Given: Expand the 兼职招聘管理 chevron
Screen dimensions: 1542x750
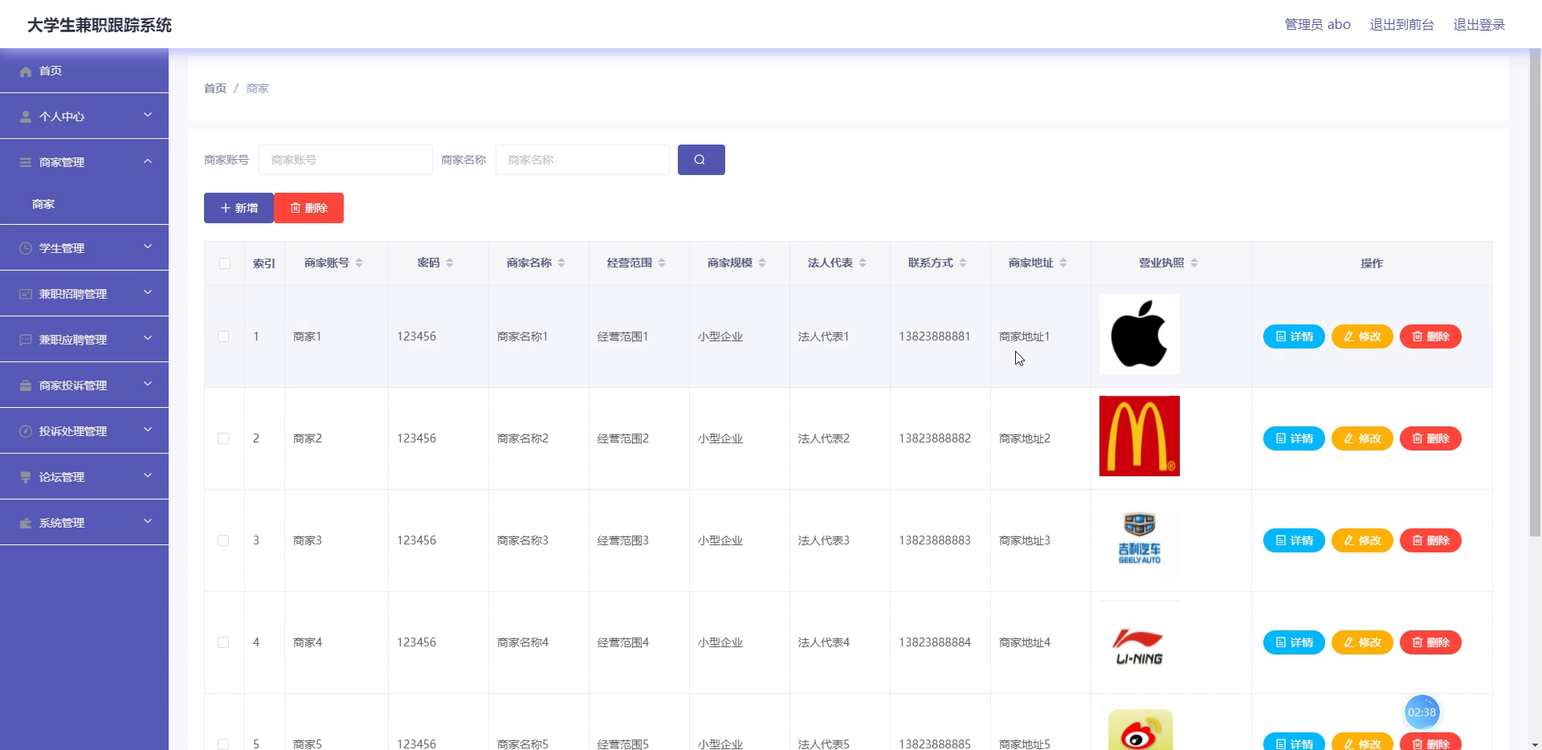Looking at the screenshot, I should tap(148, 292).
